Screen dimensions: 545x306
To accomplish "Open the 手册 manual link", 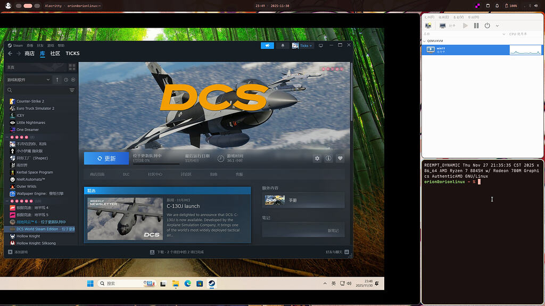I will (x=303, y=200).
